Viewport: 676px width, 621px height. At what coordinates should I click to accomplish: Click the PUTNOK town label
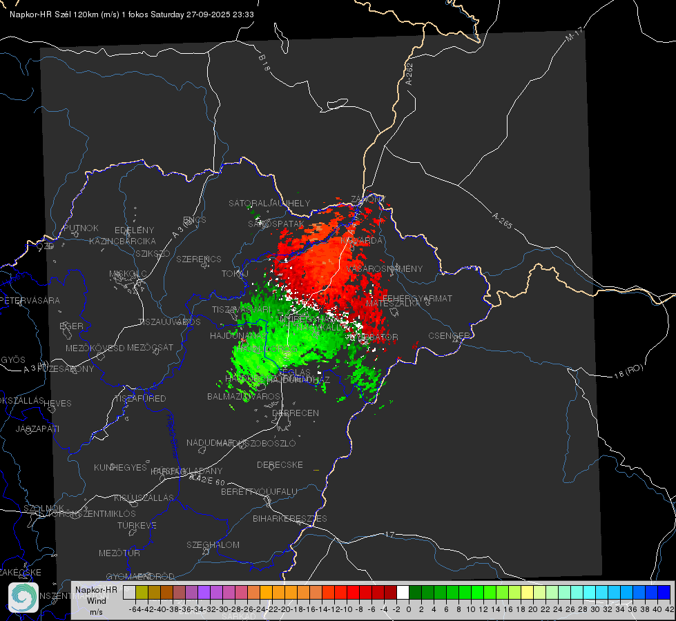[81, 228]
